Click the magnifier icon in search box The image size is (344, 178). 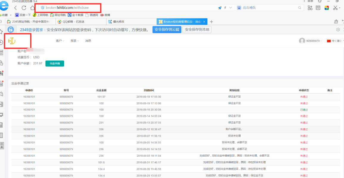point(300,8)
